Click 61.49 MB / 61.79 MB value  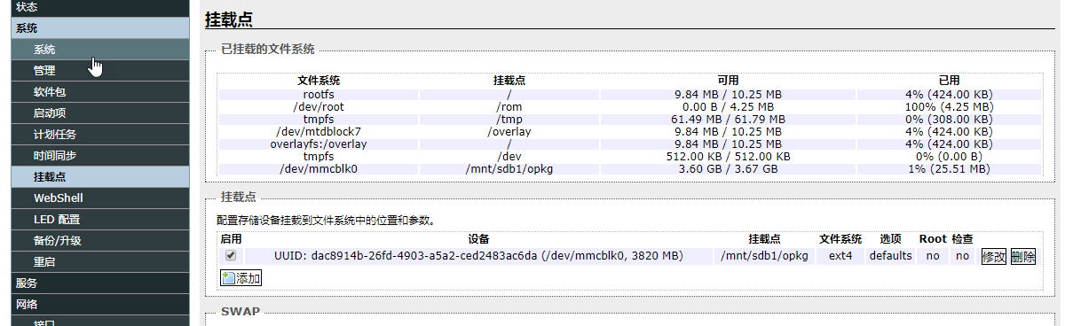[x=728, y=119]
